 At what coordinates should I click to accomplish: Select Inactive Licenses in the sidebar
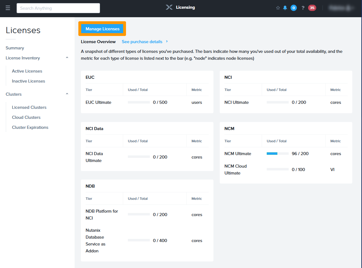tap(28, 81)
